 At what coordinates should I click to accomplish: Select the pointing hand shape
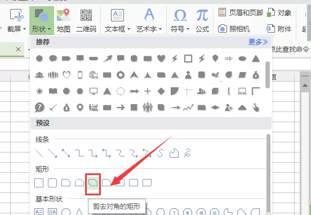pos(256,107)
